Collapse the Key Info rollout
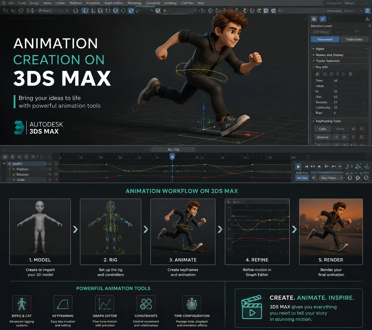Viewport: 372px width, 330px height. (340, 67)
